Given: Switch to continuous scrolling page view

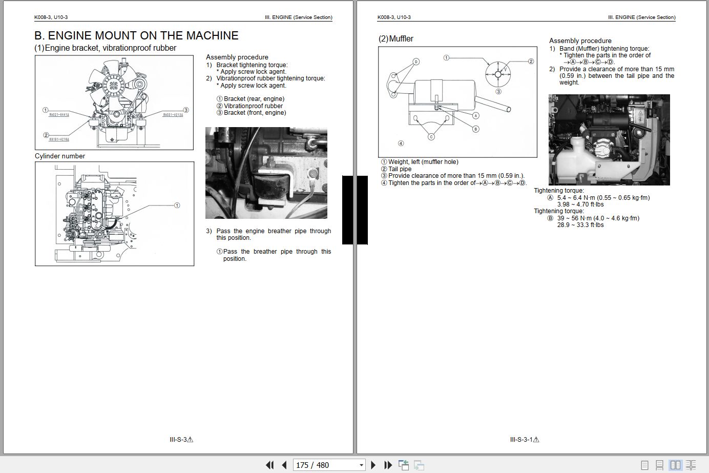Looking at the screenshot, I should 660,465.
